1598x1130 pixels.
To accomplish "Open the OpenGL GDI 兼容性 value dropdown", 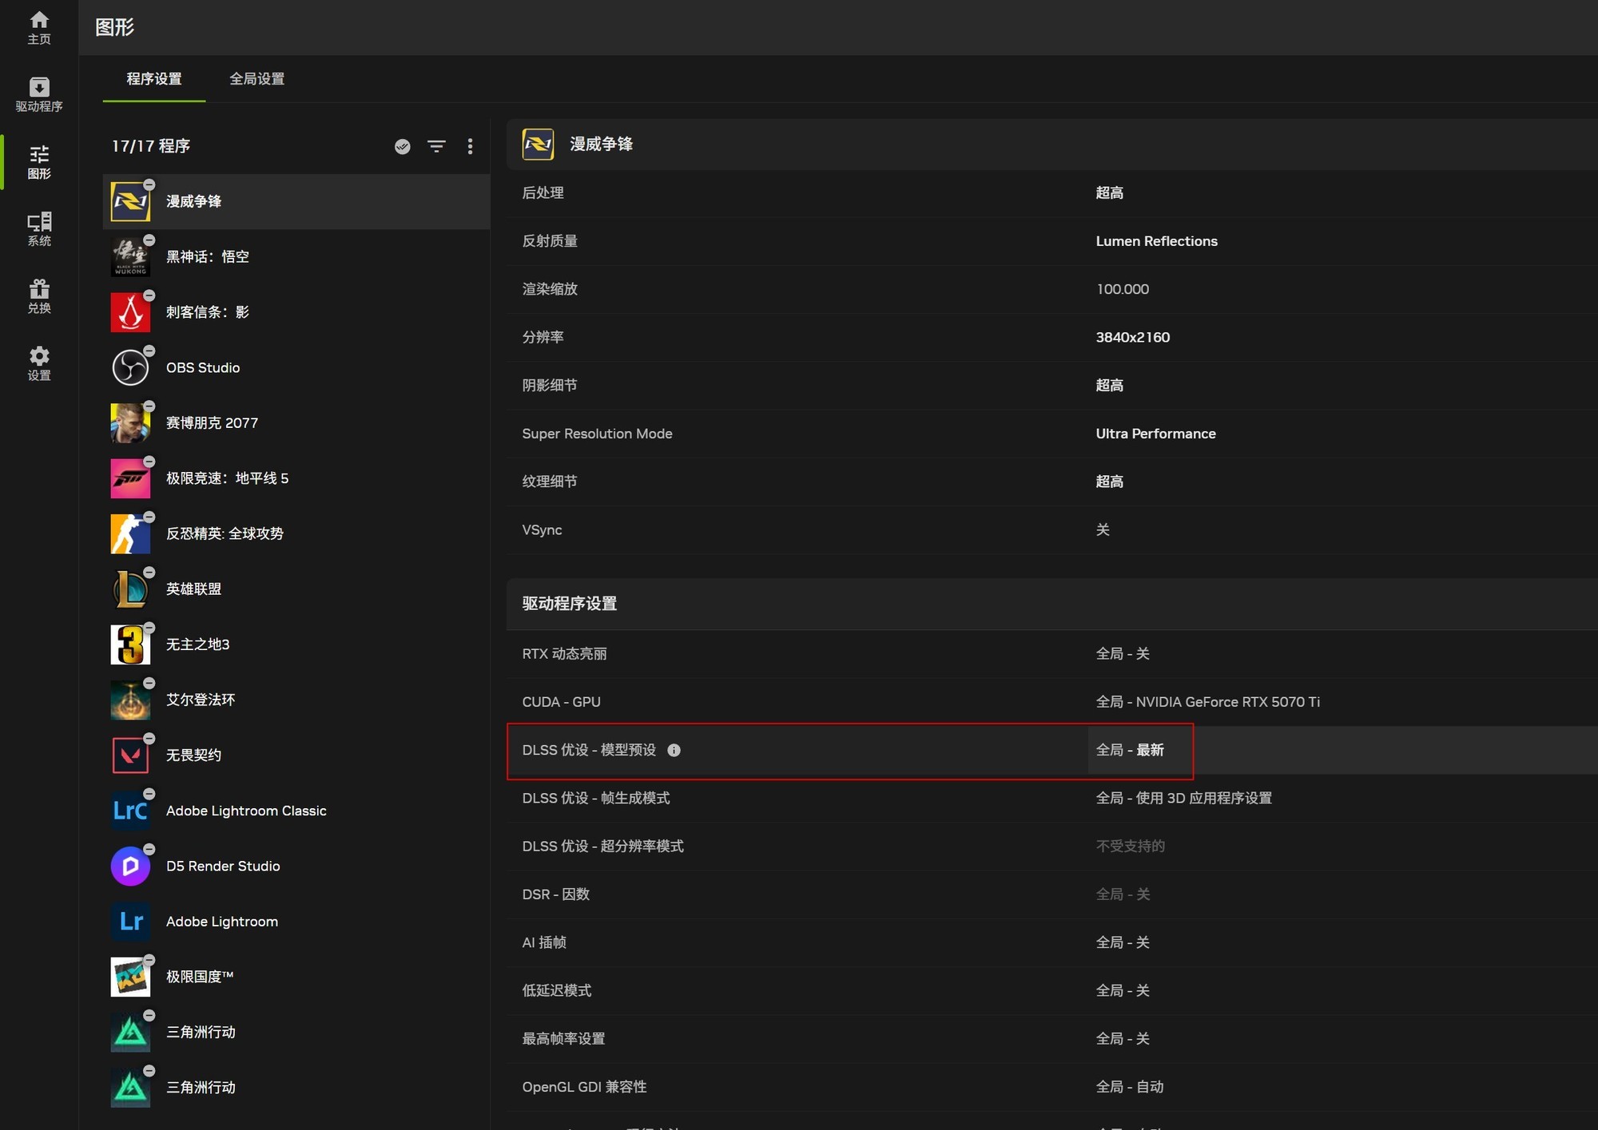I will 1129,1086.
